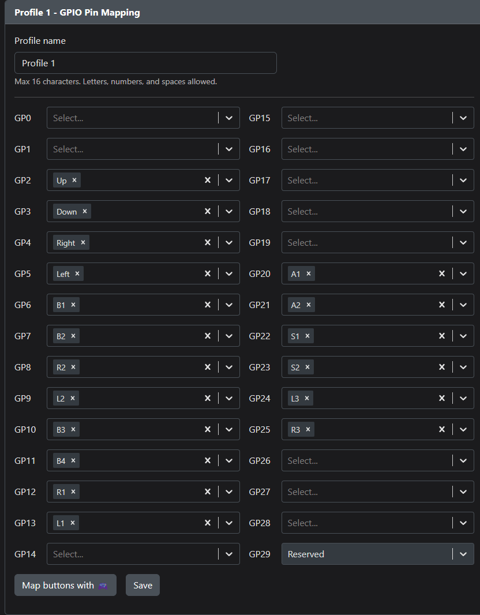Screen dimensions: 480x615
Task: Expand the GP10 dropdown chevron
Action: (x=229, y=429)
